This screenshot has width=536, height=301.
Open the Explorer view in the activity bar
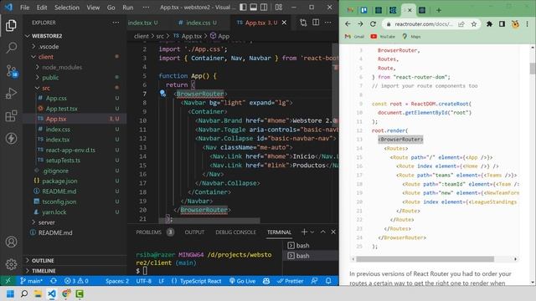click(x=11, y=26)
